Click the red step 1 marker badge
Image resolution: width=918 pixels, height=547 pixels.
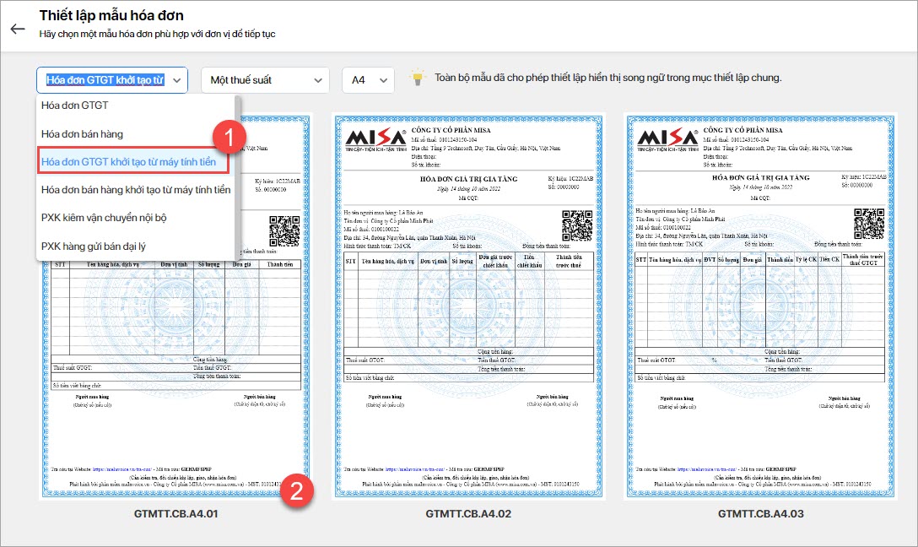pos(229,137)
